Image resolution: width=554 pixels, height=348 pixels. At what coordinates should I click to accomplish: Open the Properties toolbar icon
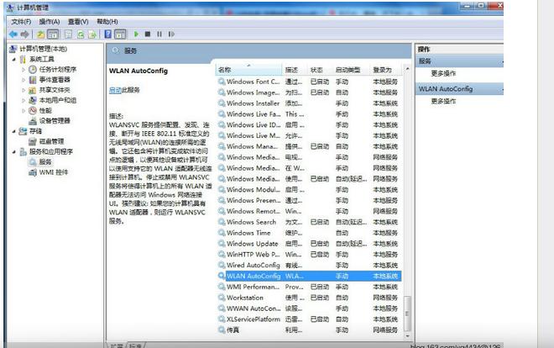(x=68, y=34)
